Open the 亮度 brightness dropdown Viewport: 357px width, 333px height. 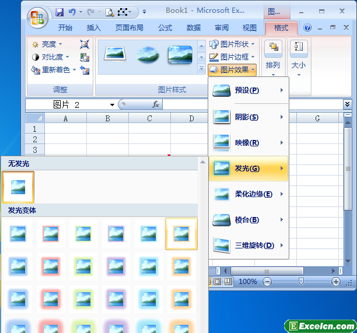pos(47,44)
